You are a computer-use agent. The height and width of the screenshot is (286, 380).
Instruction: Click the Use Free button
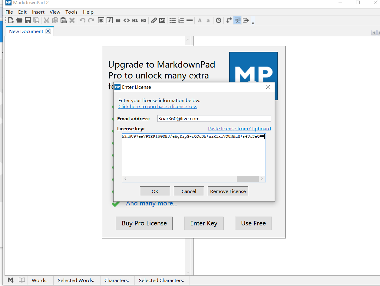pyautogui.click(x=253, y=223)
